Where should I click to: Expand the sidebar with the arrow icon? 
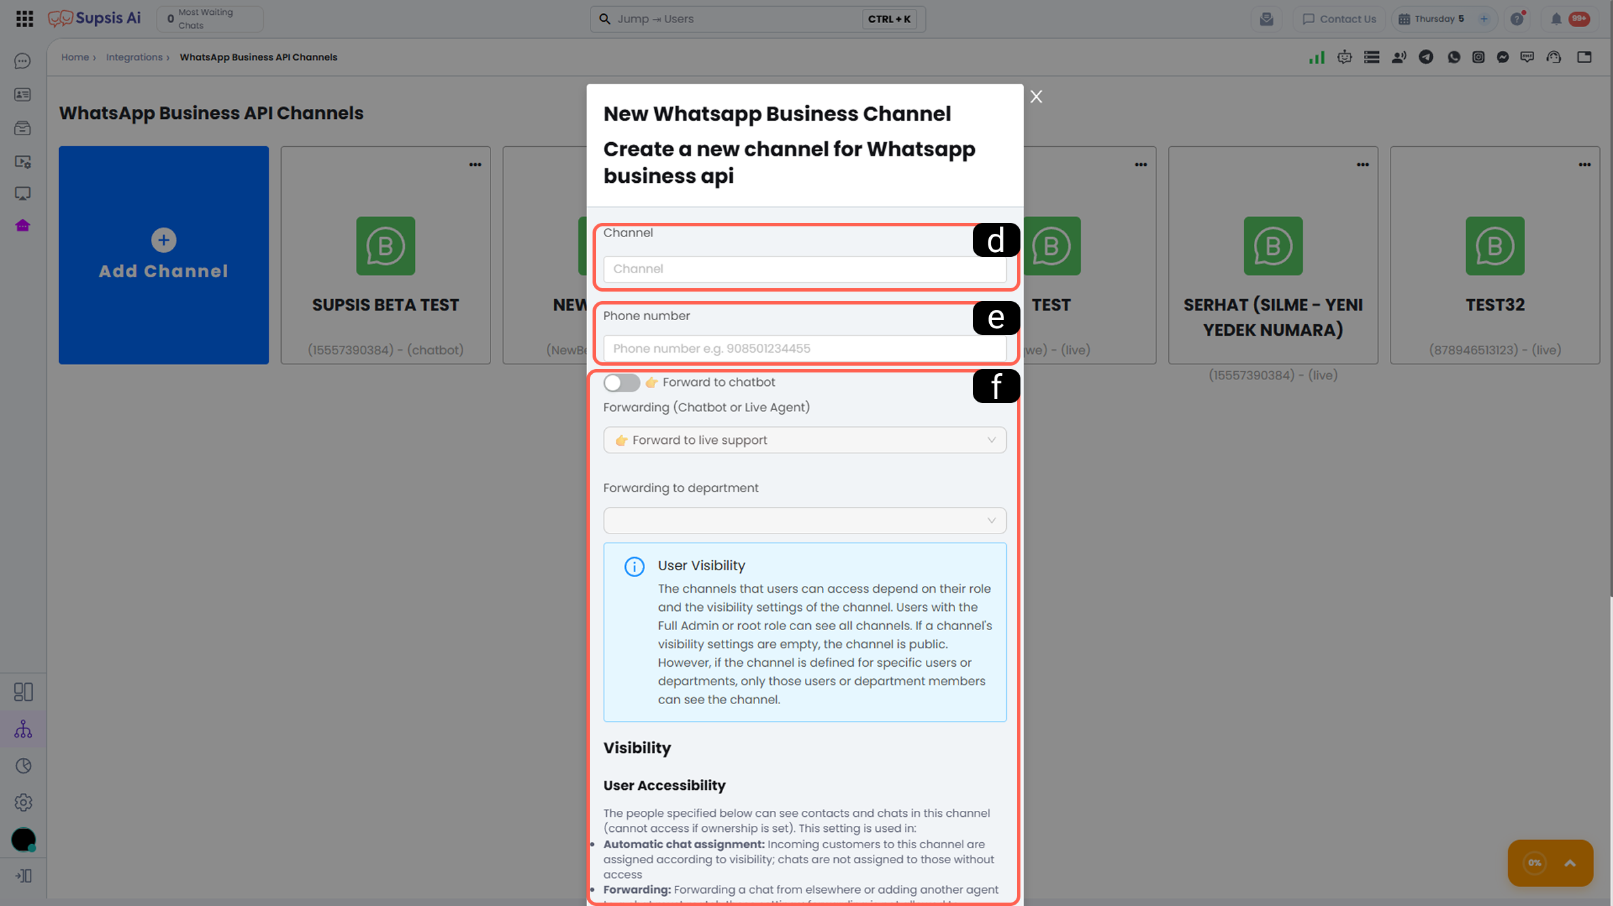coord(23,876)
